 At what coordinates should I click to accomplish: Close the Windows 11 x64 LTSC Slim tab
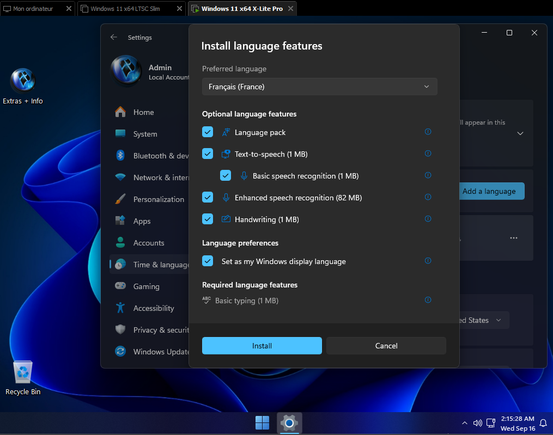pyautogui.click(x=179, y=9)
